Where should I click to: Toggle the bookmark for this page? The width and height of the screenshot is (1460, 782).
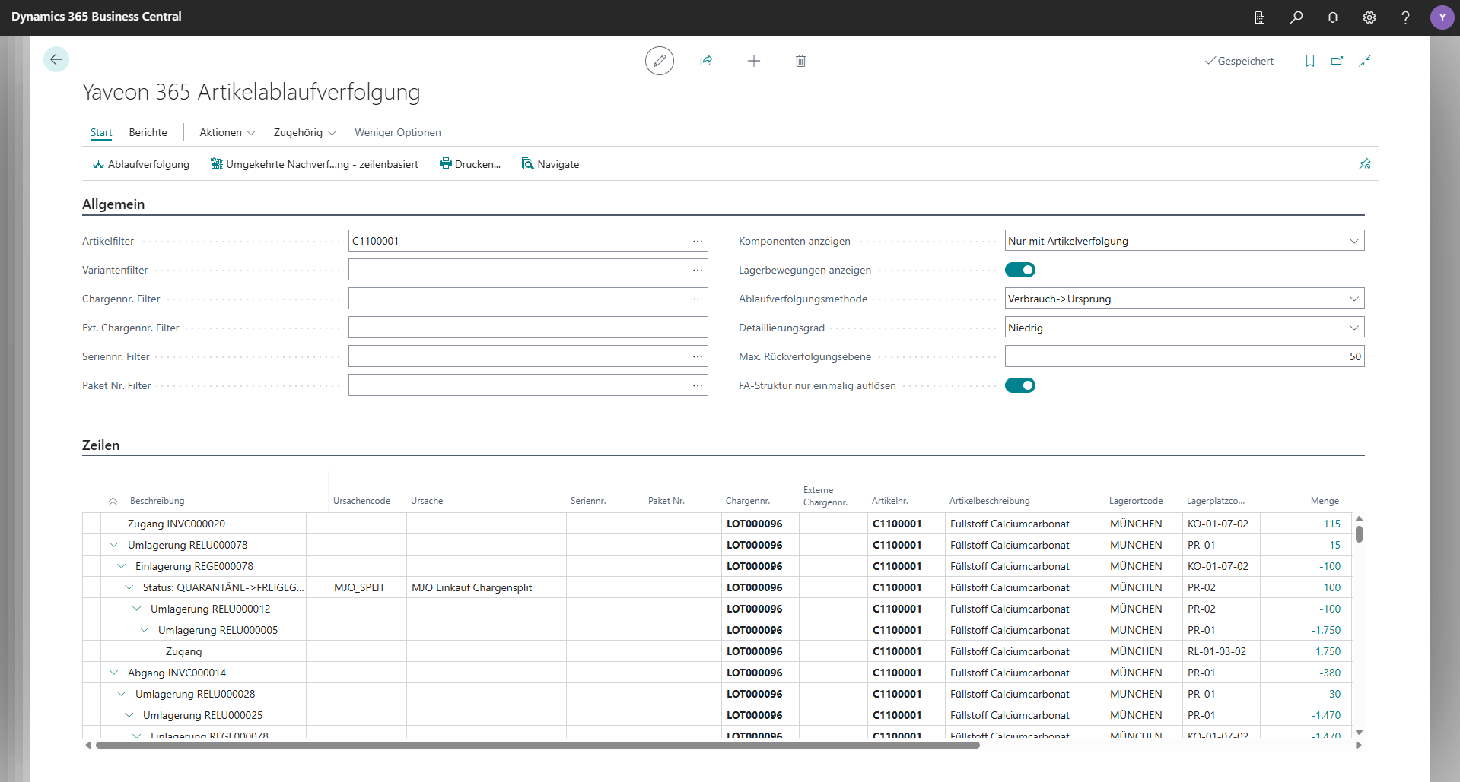click(1309, 61)
